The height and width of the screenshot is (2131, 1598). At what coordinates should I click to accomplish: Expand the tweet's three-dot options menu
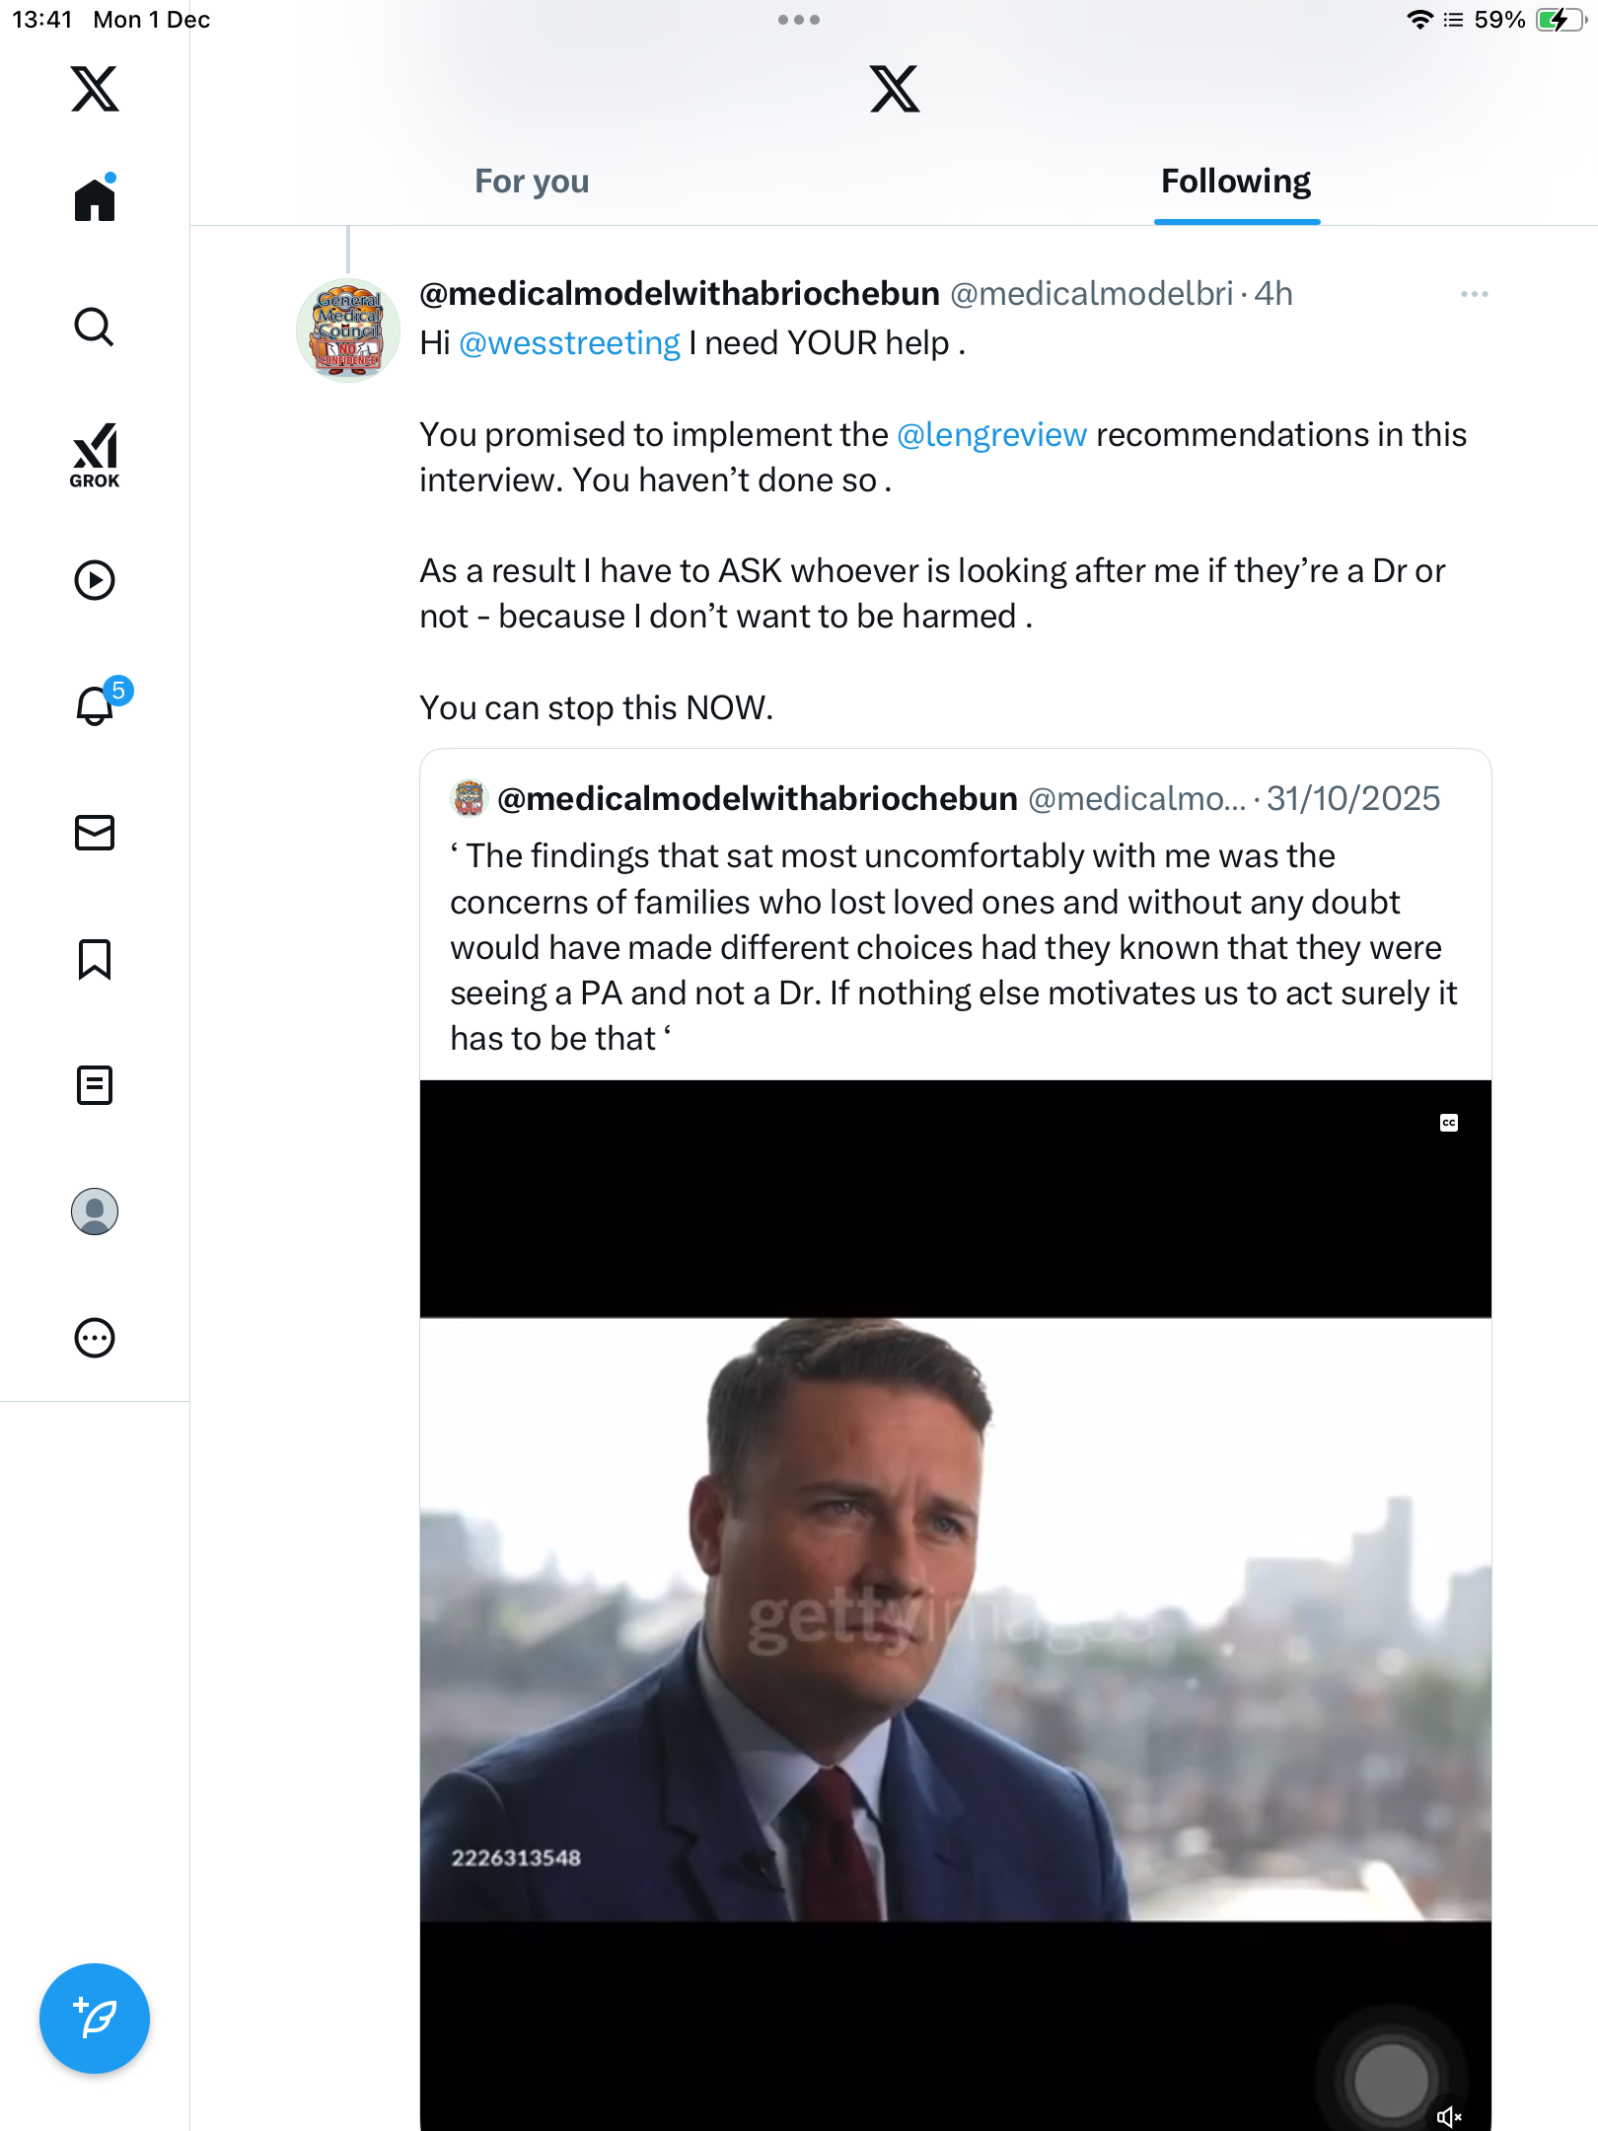pos(1474,294)
